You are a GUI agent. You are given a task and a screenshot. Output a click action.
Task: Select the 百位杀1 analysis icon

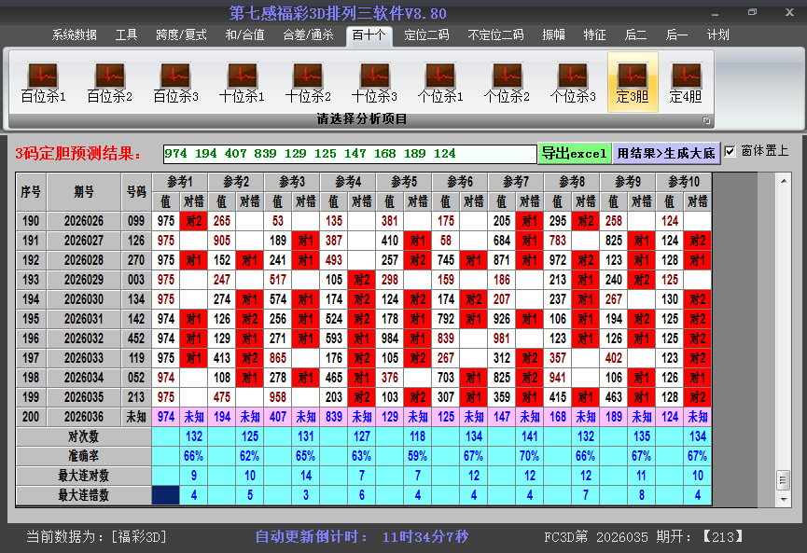[x=43, y=82]
